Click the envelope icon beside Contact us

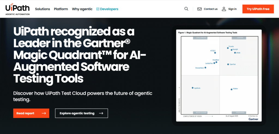(199, 9)
